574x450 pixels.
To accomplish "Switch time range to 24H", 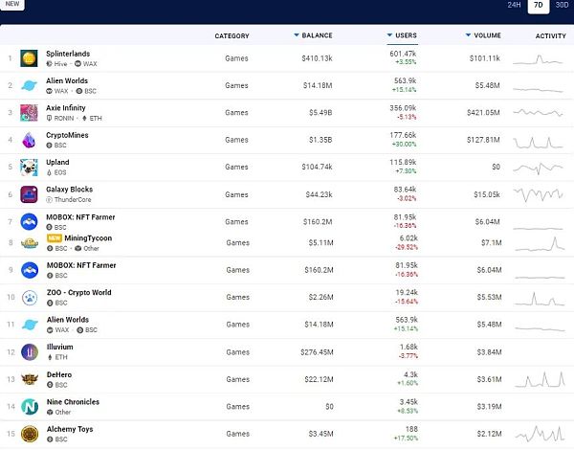I will pos(514,6).
